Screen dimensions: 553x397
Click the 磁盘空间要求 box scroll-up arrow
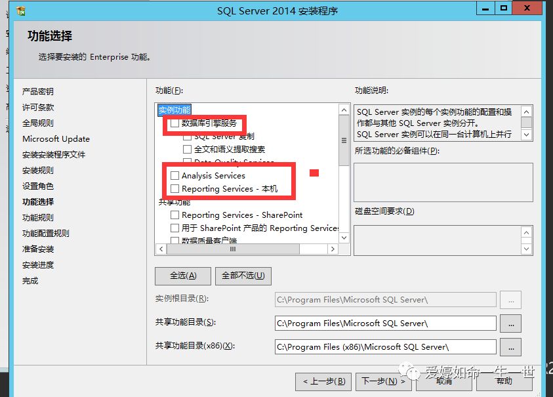click(x=526, y=232)
